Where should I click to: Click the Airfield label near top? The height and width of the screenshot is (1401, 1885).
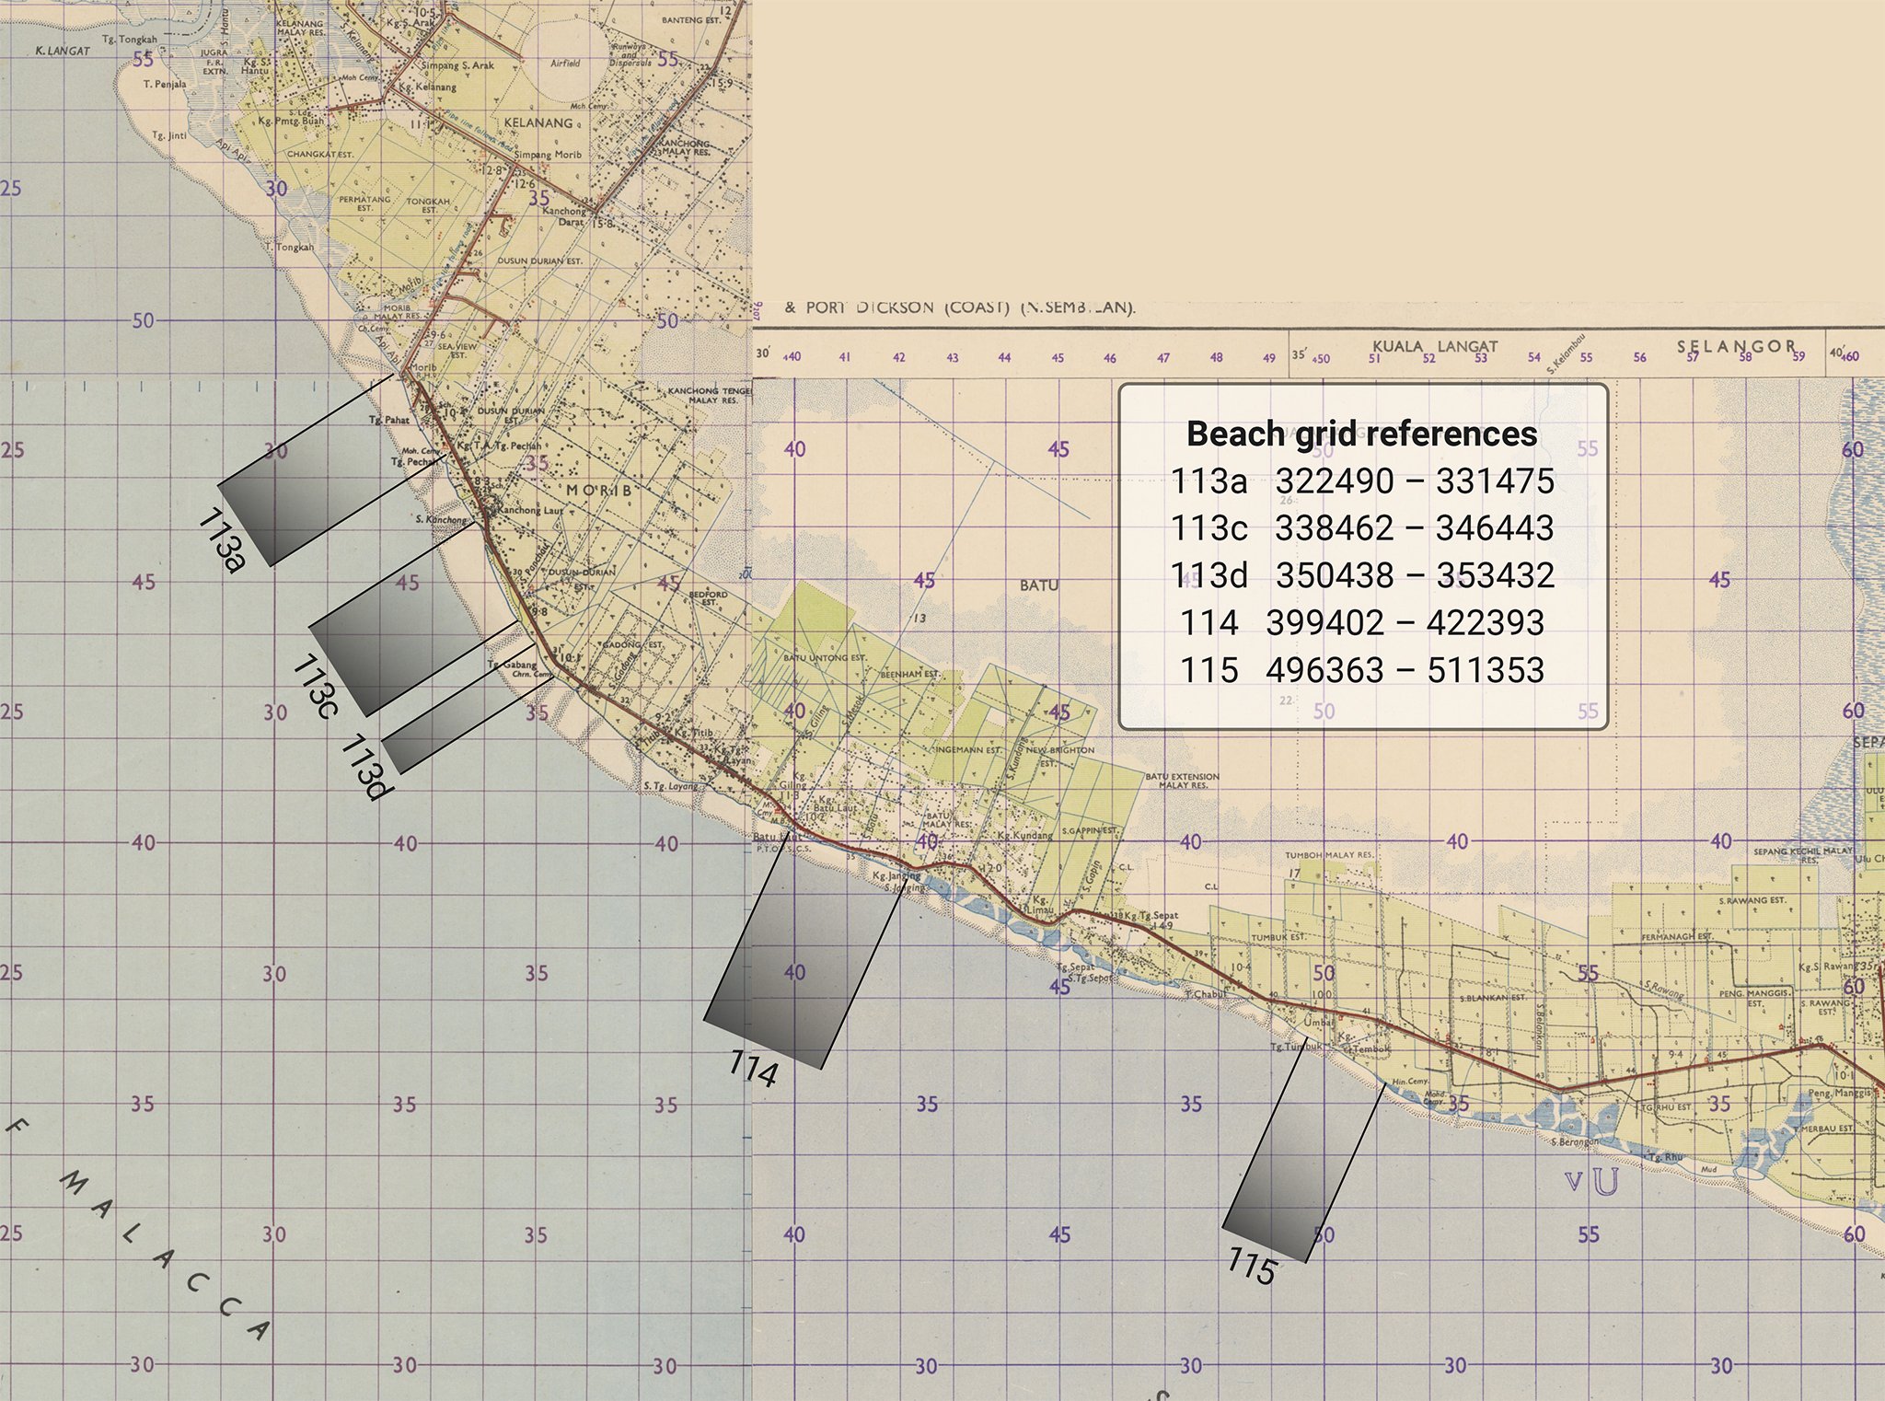coord(565,64)
